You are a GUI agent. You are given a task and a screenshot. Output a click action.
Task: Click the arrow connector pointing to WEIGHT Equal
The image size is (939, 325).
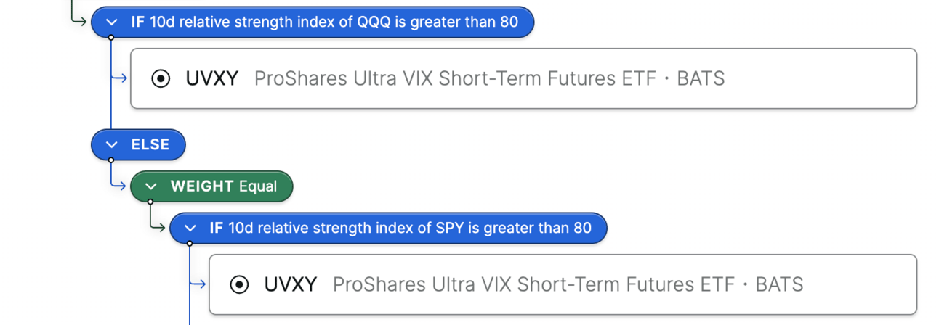coord(118,186)
